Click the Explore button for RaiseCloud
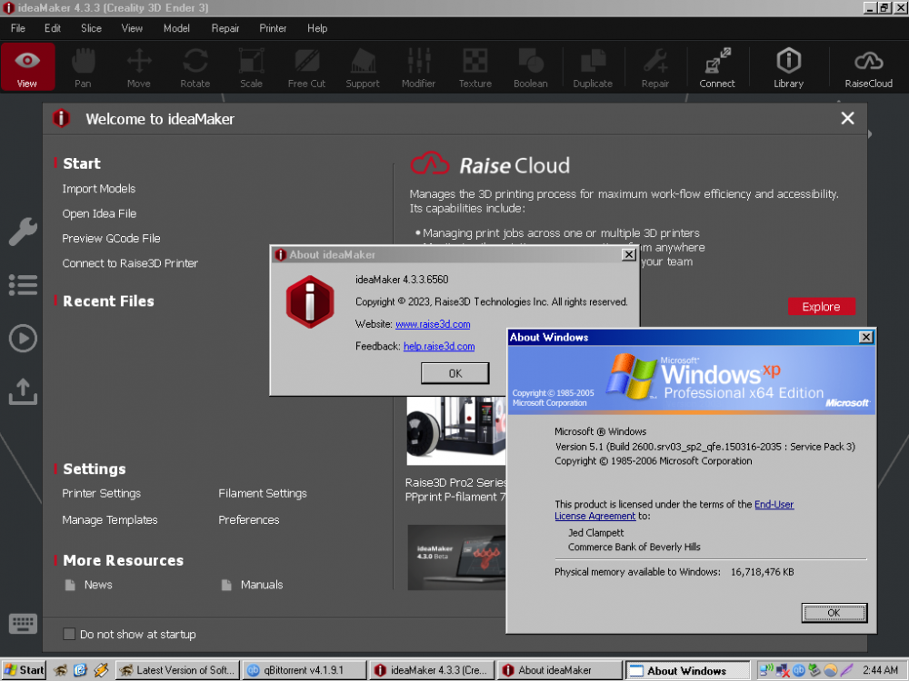Image resolution: width=909 pixels, height=681 pixels. click(822, 306)
